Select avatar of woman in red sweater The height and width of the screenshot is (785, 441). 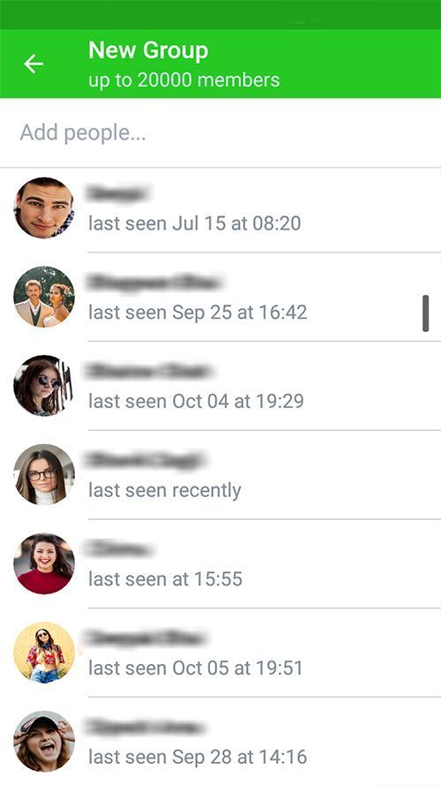(44, 563)
